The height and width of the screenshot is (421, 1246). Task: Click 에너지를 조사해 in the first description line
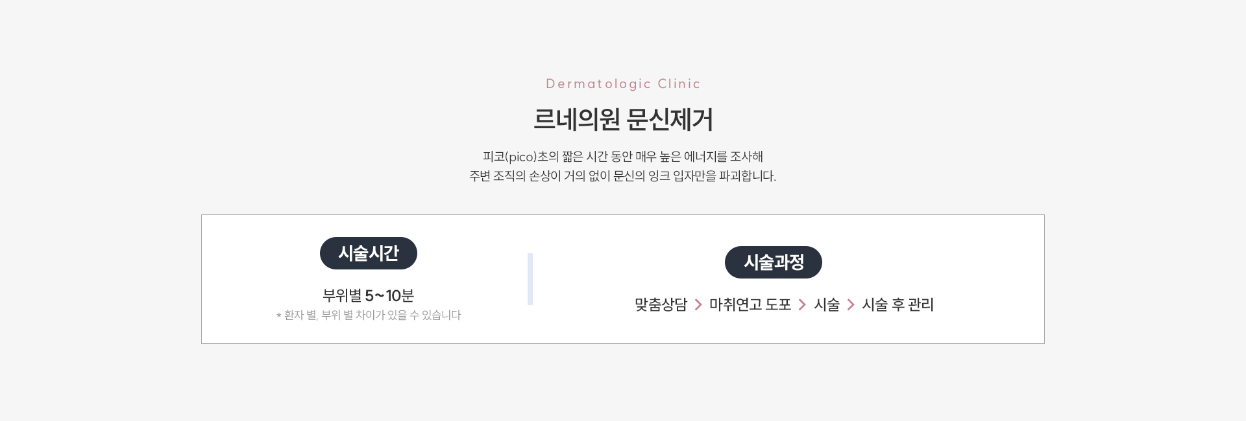coord(724,157)
